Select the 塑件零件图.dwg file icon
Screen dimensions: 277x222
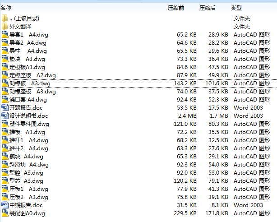[x=5, y=124]
